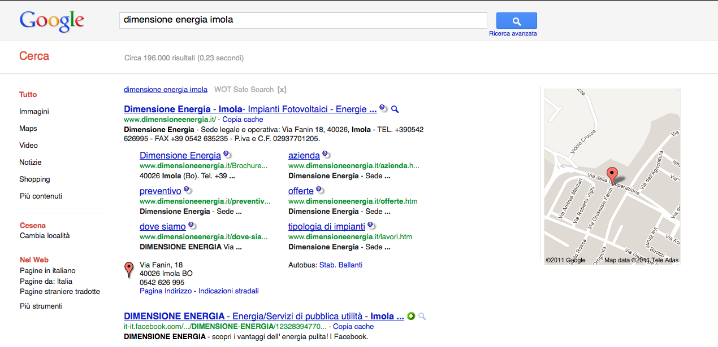Click the search query input field
Screen dimensions: 718x347
point(303,20)
